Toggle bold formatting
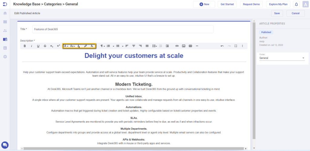The height and width of the screenshot is (151, 310). (25, 46)
